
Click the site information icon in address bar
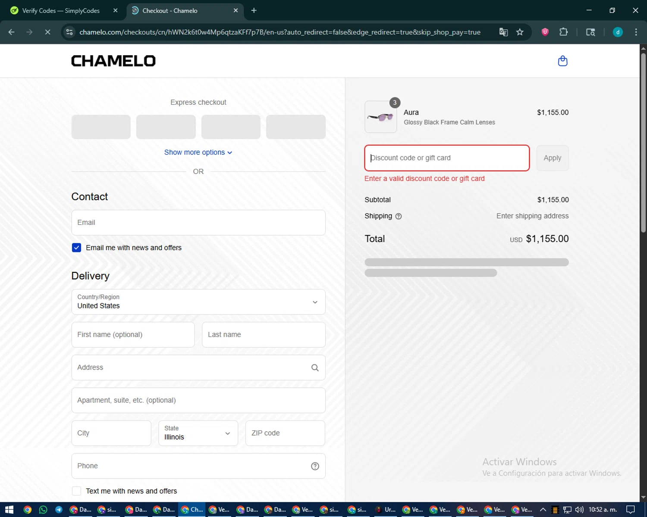pos(69,32)
